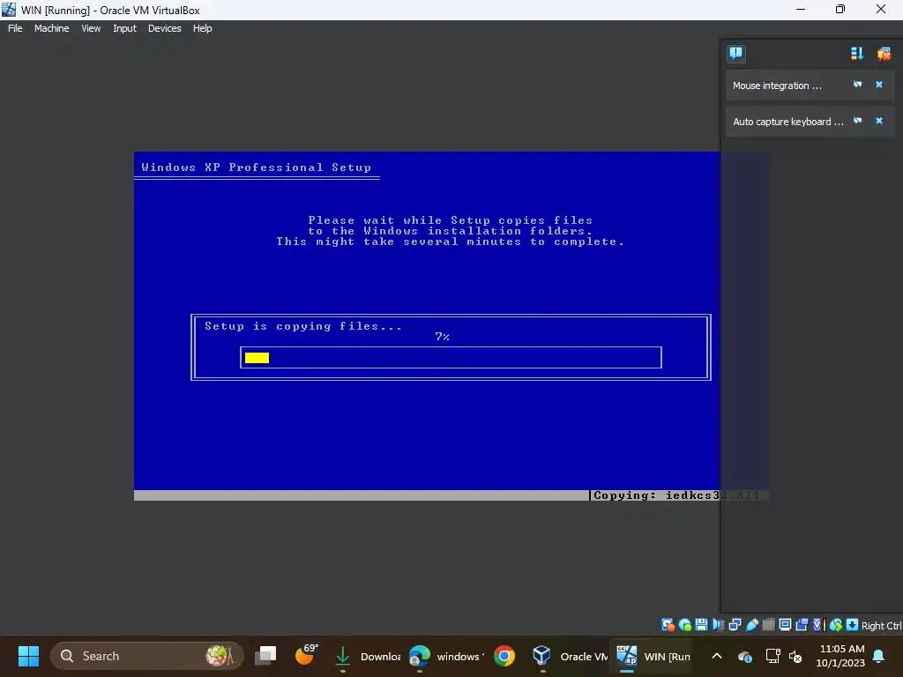Open the View menu
Screen dimensions: 903x677
click(x=91, y=28)
